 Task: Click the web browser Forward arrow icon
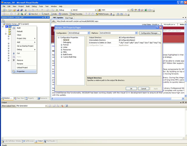coord(11,14)
